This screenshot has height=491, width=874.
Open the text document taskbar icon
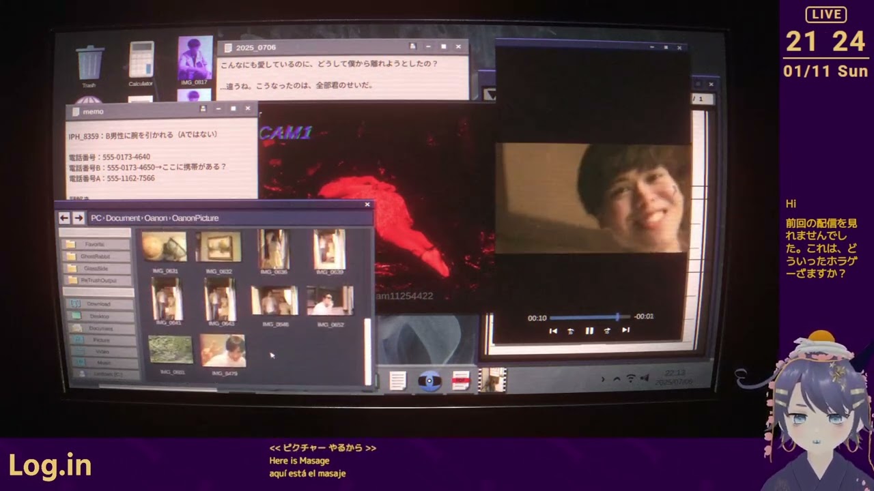(398, 381)
